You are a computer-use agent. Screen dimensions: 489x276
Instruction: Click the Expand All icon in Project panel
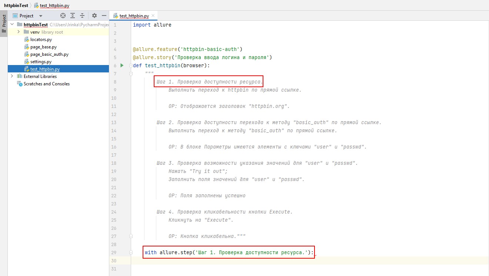tap(73, 16)
